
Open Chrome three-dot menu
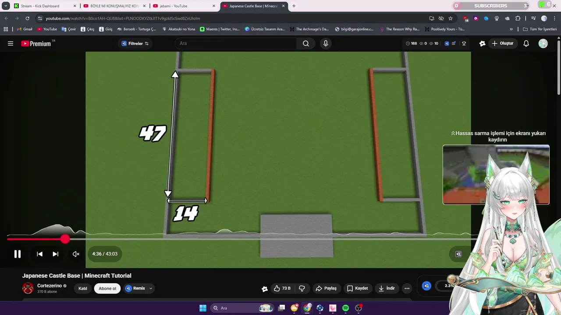[554, 18]
